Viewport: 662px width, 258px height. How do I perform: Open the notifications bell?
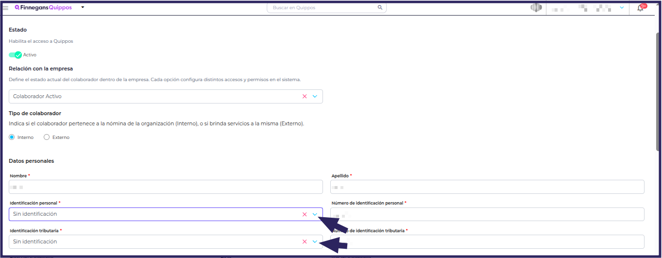click(x=641, y=8)
